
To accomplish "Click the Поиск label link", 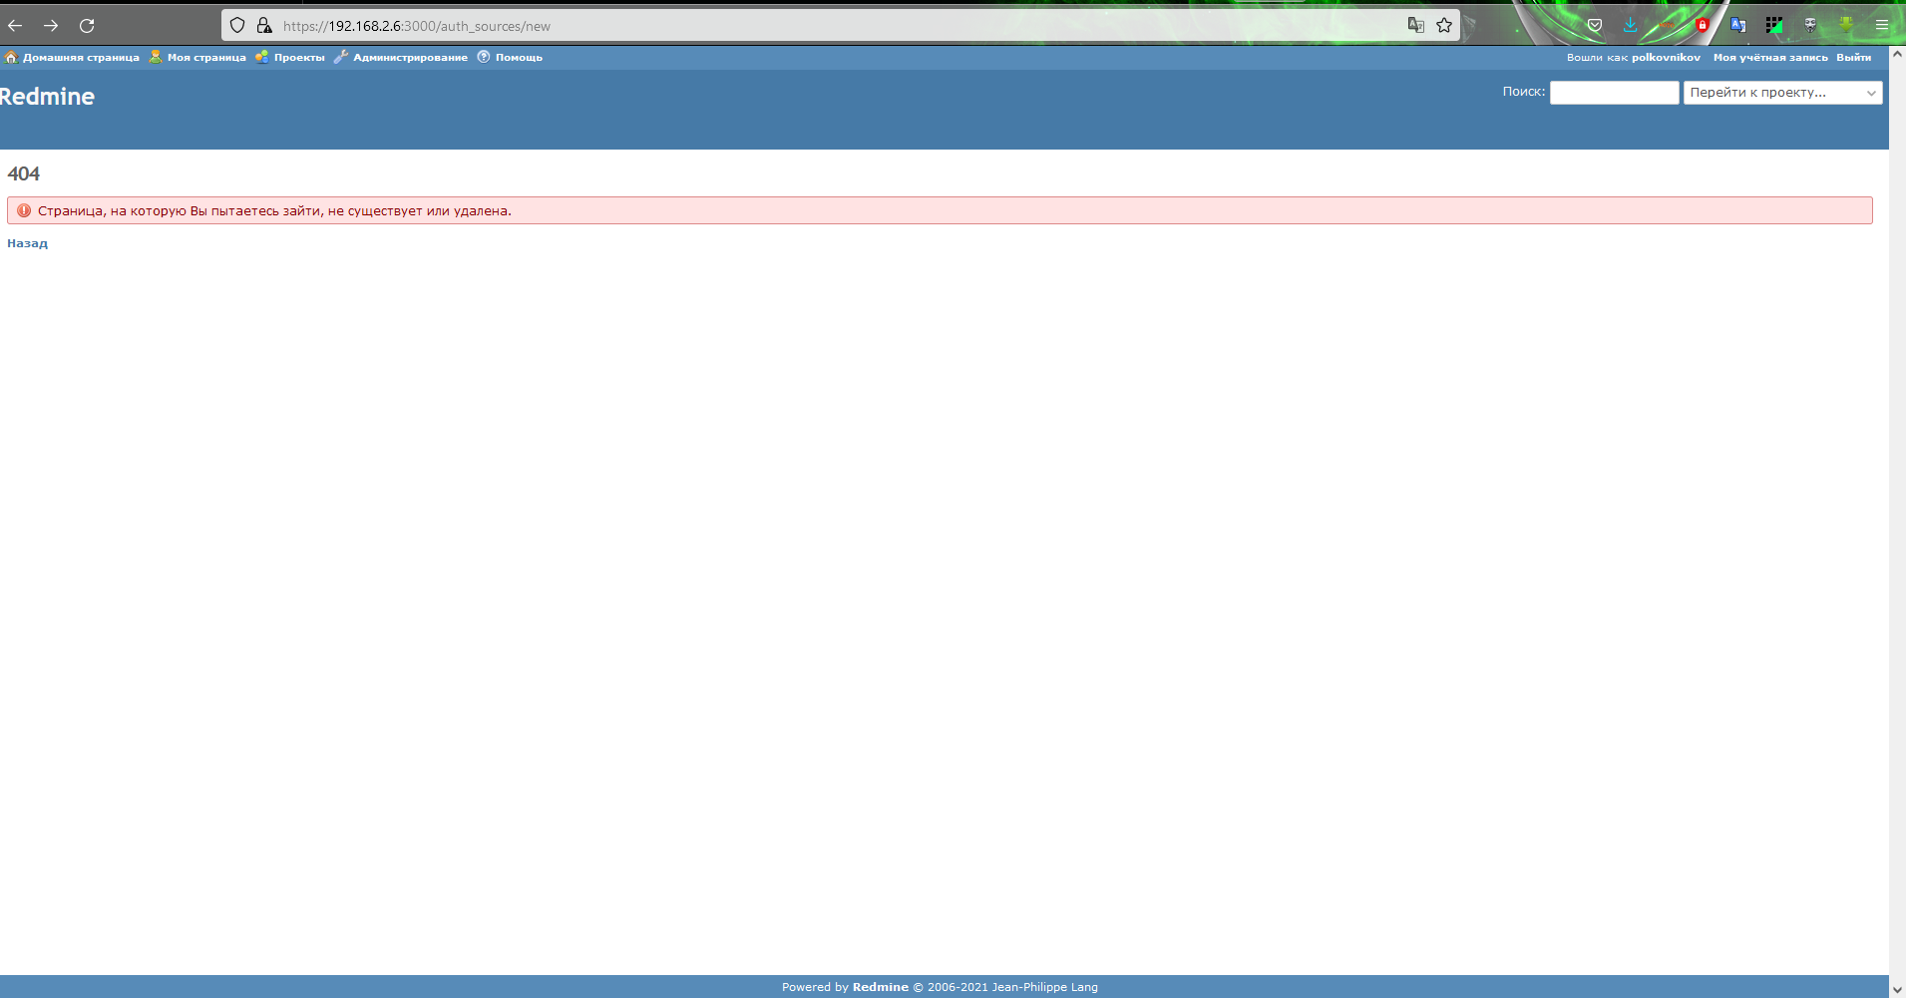I will tap(1523, 92).
